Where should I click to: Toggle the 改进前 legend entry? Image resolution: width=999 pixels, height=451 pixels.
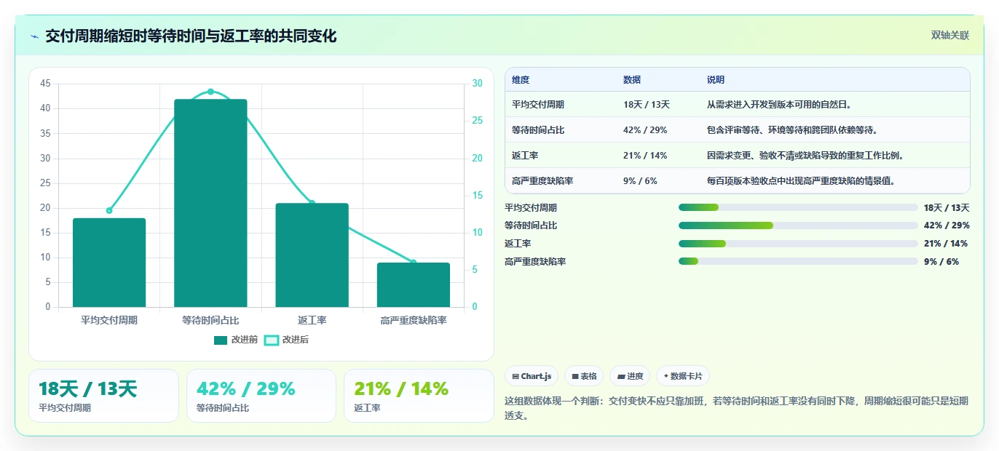(236, 340)
